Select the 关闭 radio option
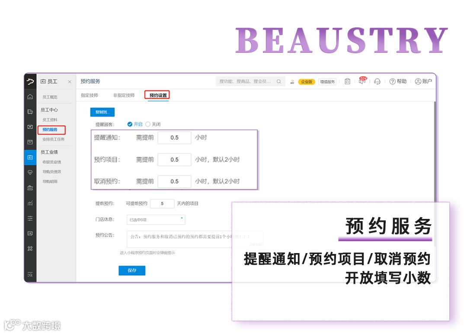 pyautogui.click(x=153, y=124)
